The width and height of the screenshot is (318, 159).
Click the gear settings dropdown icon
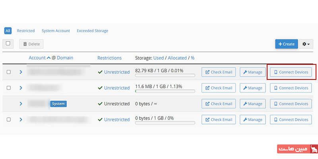(x=306, y=44)
